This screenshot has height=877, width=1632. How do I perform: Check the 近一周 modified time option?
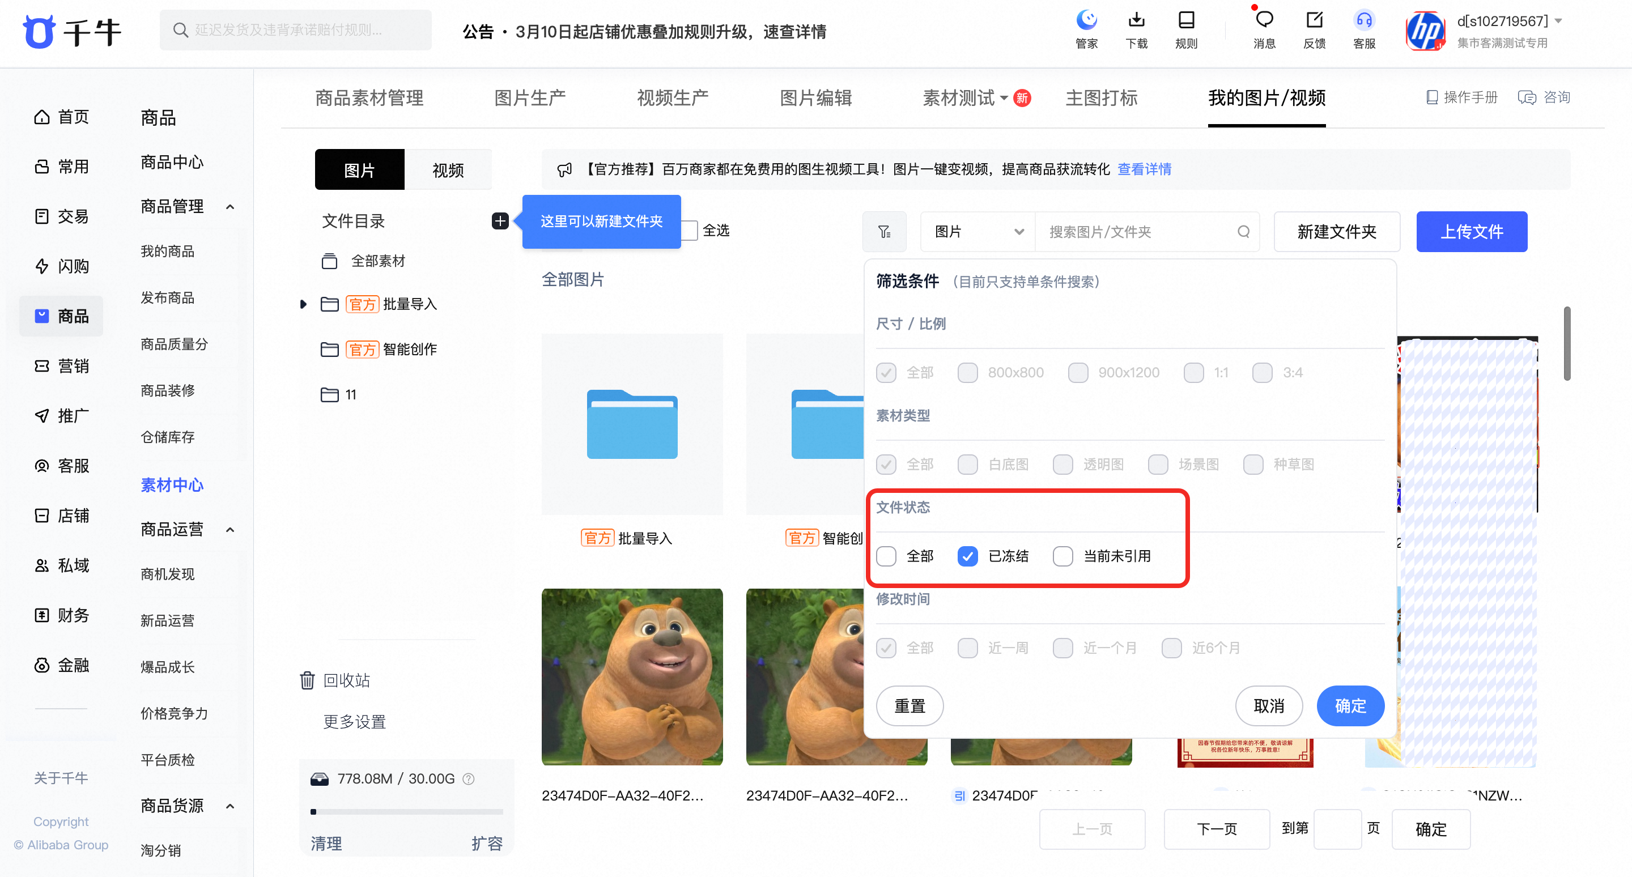[967, 648]
